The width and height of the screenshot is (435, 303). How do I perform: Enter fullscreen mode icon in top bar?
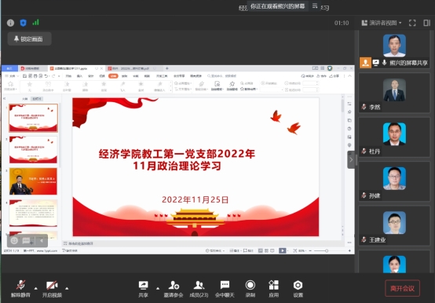pyautogui.click(x=412, y=23)
